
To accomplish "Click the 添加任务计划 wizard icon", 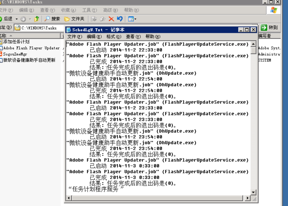I will (1, 42).
